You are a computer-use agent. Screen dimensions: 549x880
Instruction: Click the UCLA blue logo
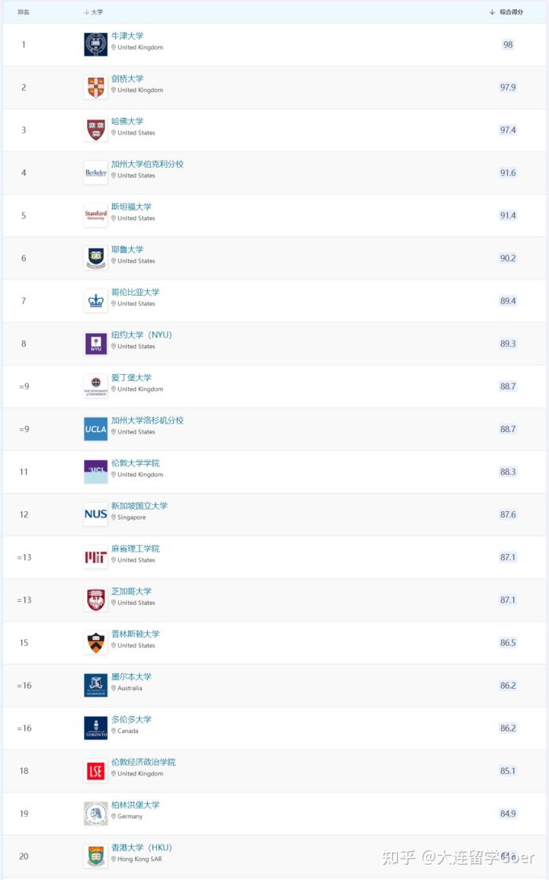point(95,429)
